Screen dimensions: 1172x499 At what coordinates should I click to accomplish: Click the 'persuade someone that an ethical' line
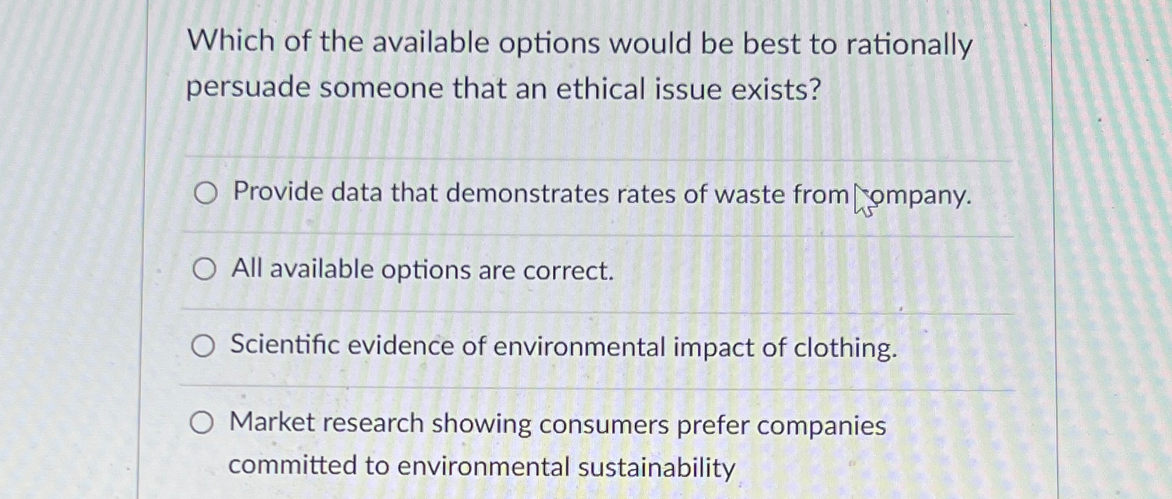(x=503, y=90)
